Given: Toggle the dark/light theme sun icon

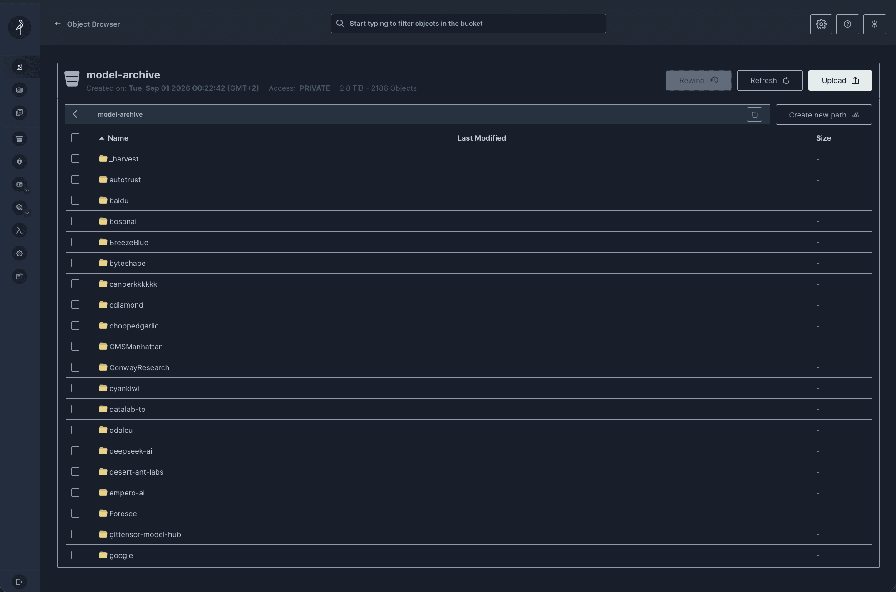Looking at the screenshot, I should pos(874,24).
